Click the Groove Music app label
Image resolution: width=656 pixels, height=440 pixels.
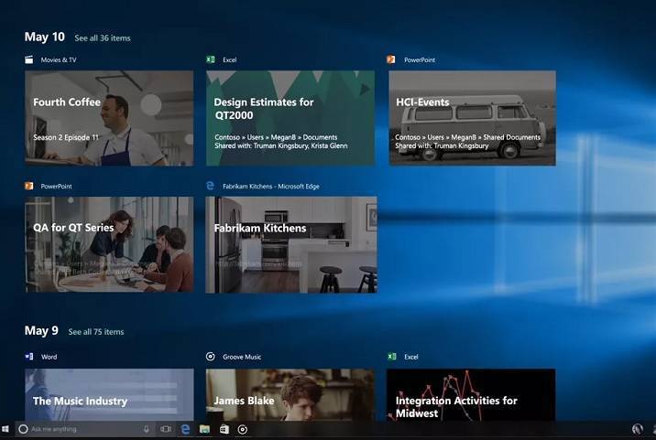click(242, 357)
